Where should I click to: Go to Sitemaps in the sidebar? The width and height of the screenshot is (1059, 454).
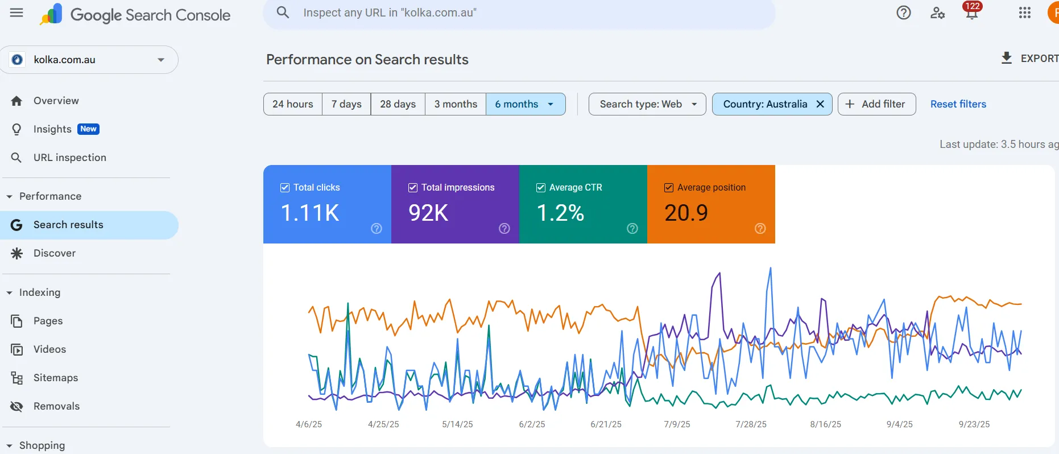pos(55,378)
